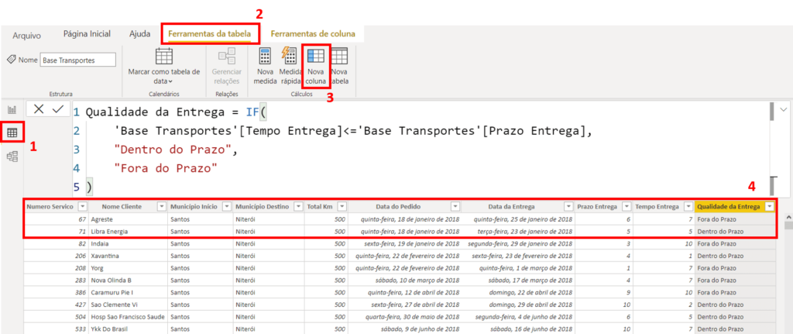793x334 pixels.
Task: Open Tempo Entrega column filter dropdown
Action: (688, 206)
